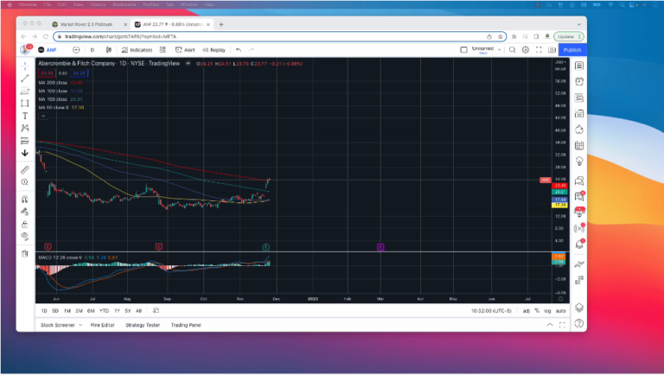Open chart settings gear icon
This screenshot has width=664, height=375.
pyautogui.click(x=526, y=50)
